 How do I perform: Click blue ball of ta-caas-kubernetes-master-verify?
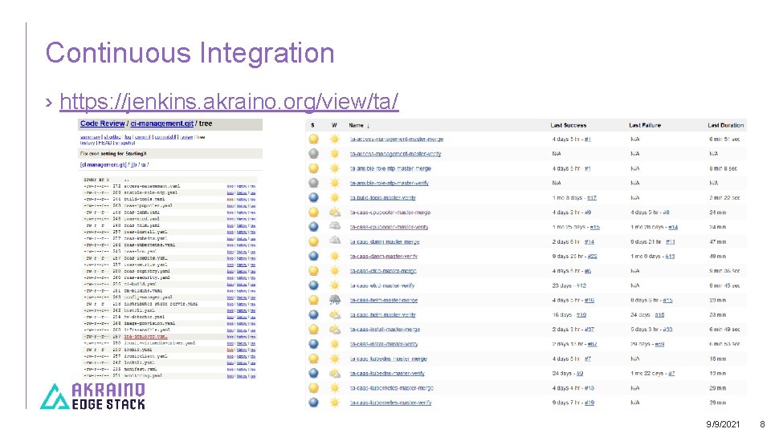pyautogui.click(x=313, y=403)
